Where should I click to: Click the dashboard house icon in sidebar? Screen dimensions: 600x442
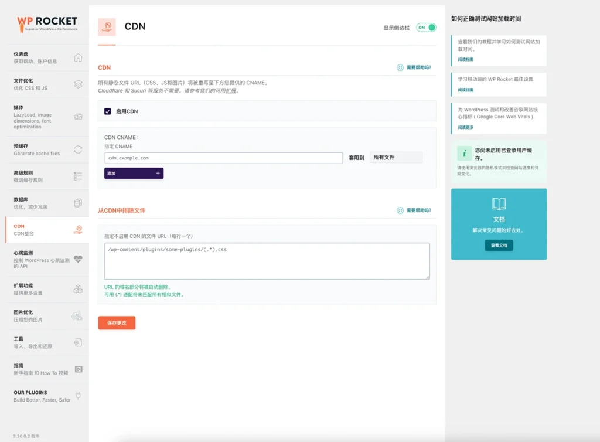[x=78, y=57]
